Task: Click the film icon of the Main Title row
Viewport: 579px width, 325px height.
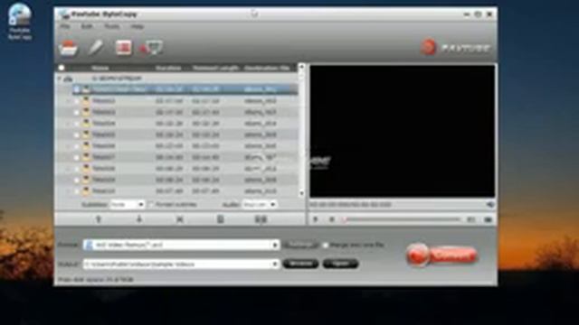Action: [x=86, y=89]
